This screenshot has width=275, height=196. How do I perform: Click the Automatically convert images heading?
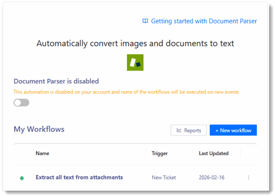click(135, 43)
